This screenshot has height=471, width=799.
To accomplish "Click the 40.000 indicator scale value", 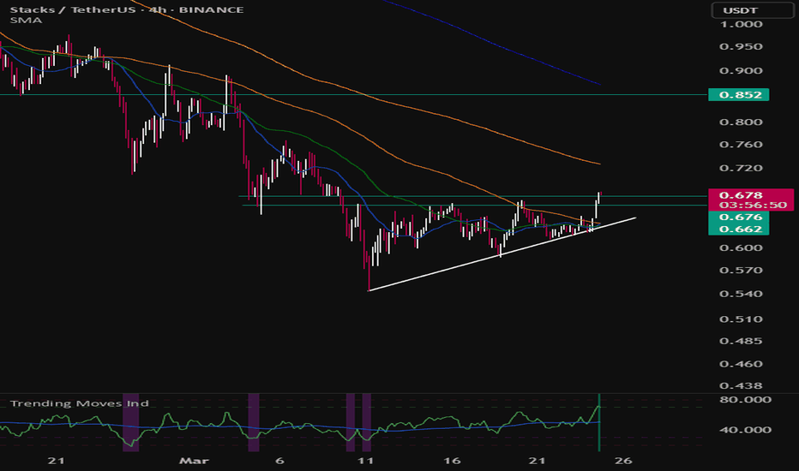I will (x=745, y=430).
